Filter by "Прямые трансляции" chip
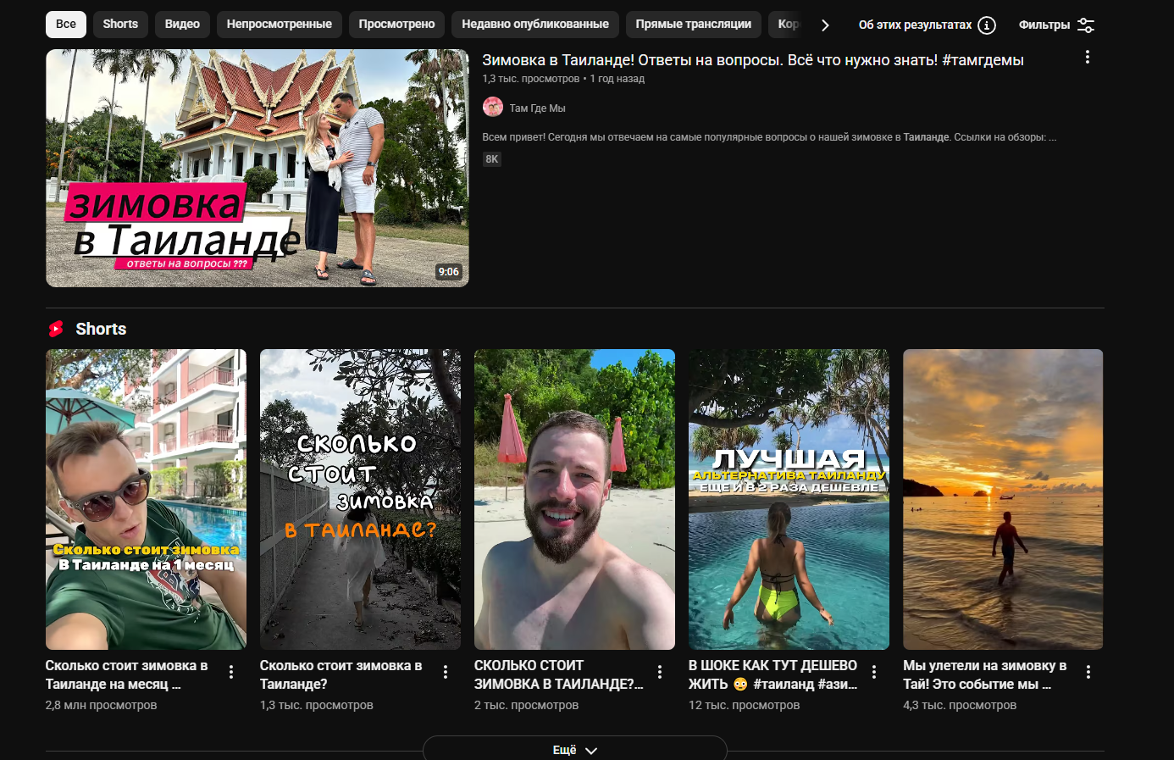Viewport: 1174px width, 760px height. [x=694, y=25]
